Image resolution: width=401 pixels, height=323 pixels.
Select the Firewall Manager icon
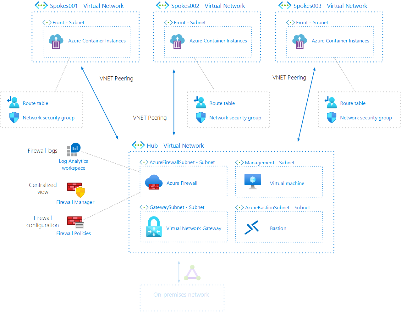click(76, 190)
